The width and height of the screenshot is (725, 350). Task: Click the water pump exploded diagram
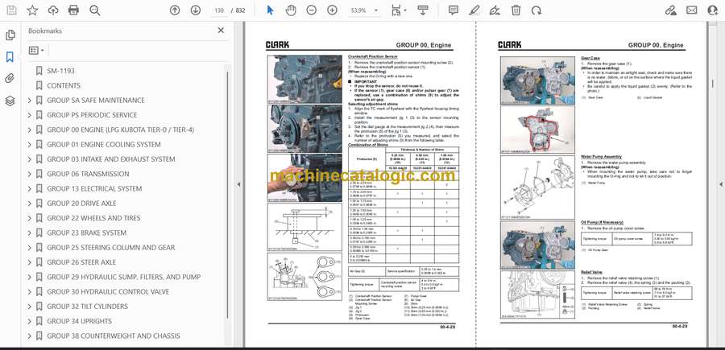pyautogui.click(x=537, y=187)
